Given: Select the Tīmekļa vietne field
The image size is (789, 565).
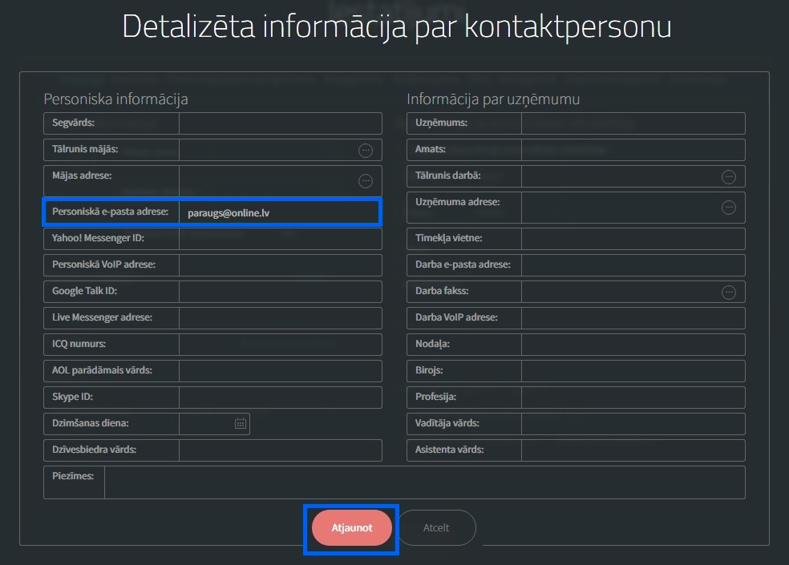Looking at the screenshot, I should (633, 239).
